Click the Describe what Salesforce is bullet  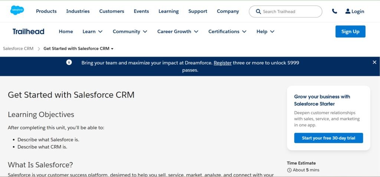point(48,140)
